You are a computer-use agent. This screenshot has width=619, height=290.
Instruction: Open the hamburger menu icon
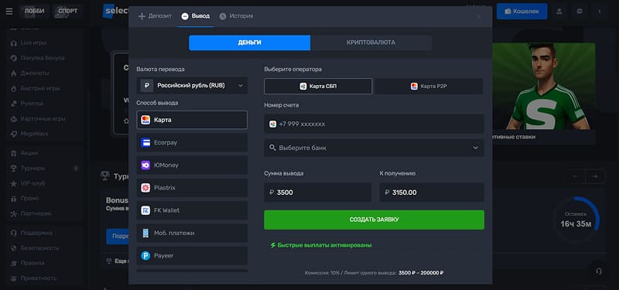[9, 12]
